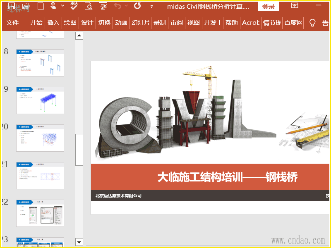The width and height of the screenshot is (331, 248).
Task: Select slide 20 thumbnail
Action: click(40, 138)
